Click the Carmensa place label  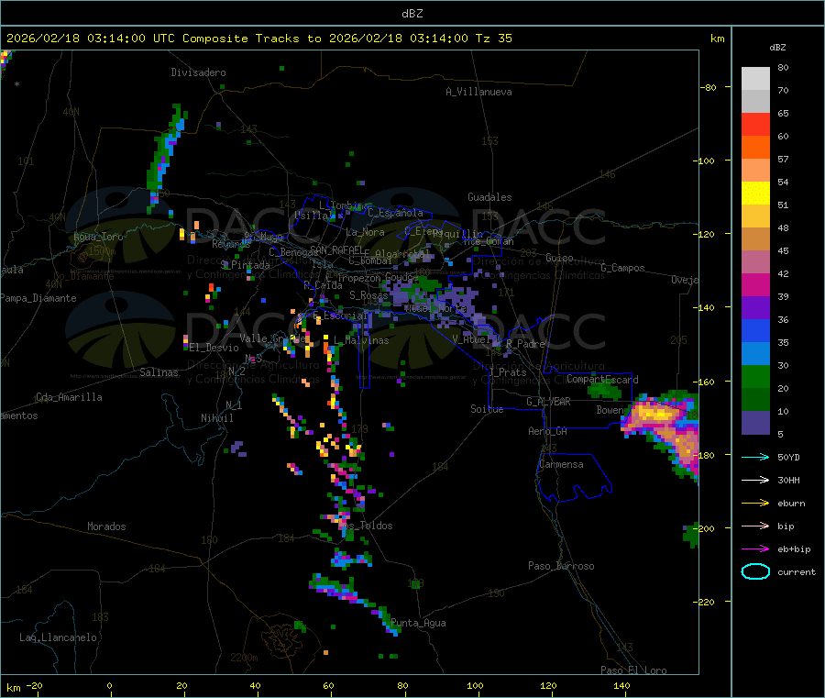coord(561,464)
